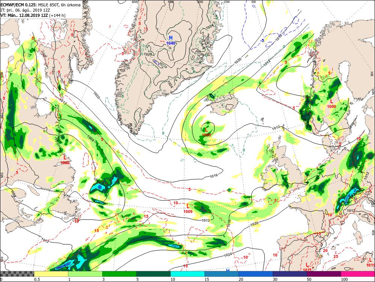Click the royal blue 20–30 legend swatch
Image resolution: width=375 pixels, height=282 pixels.
coord(256,274)
